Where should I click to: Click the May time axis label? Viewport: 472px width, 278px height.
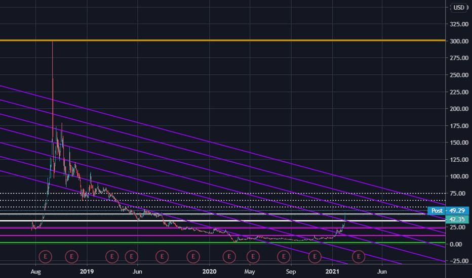click(250, 272)
